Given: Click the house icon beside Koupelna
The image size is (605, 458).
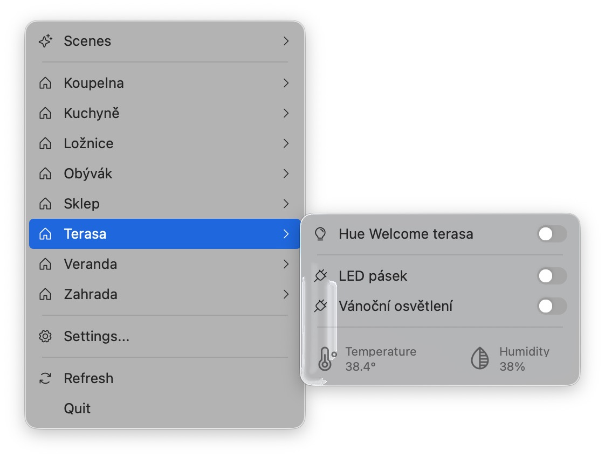Looking at the screenshot, I should [46, 84].
